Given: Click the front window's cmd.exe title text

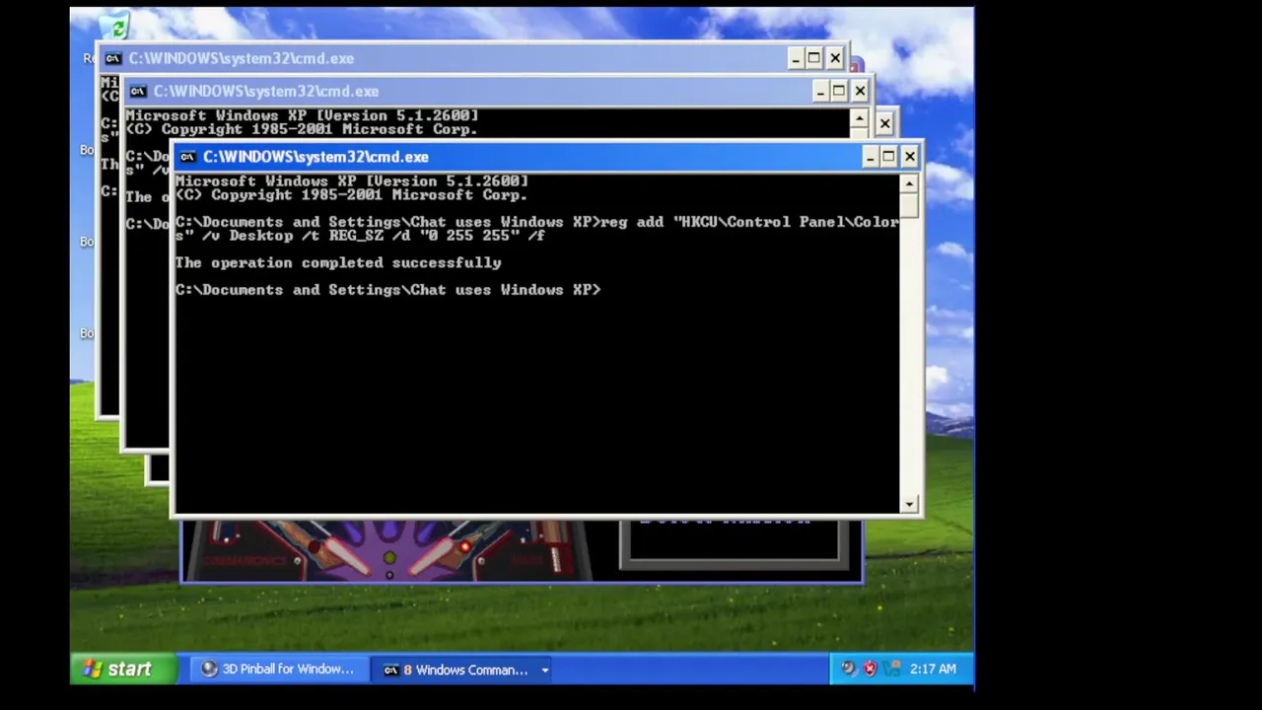Looking at the screenshot, I should (x=315, y=157).
